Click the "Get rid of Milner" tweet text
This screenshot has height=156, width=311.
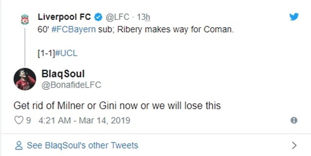coord(117,105)
